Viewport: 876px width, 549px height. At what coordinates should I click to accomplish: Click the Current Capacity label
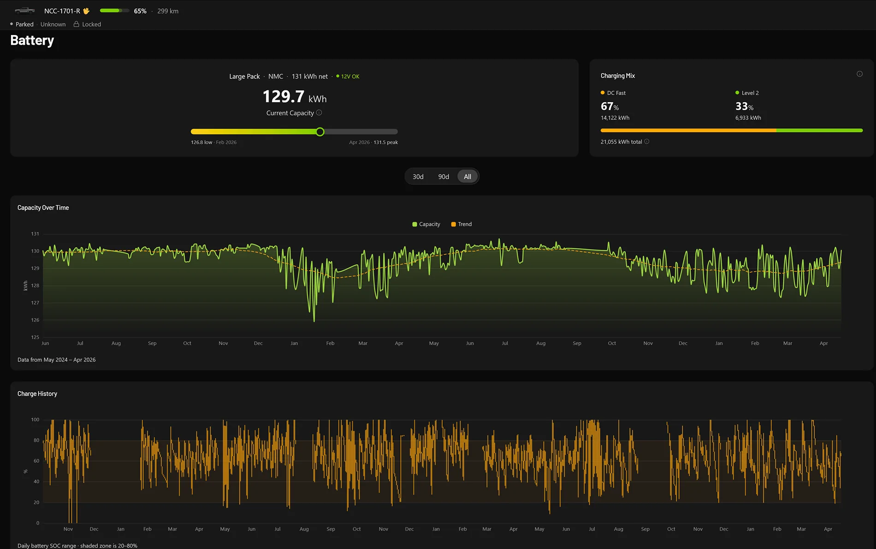[290, 113]
